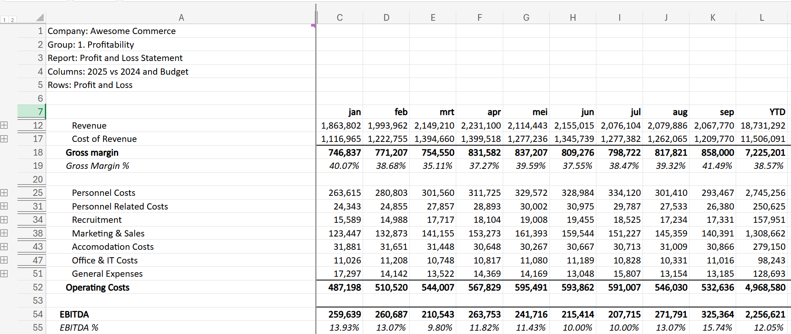Select column D header
This screenshot has height=334, width=791.
[386, 17]
